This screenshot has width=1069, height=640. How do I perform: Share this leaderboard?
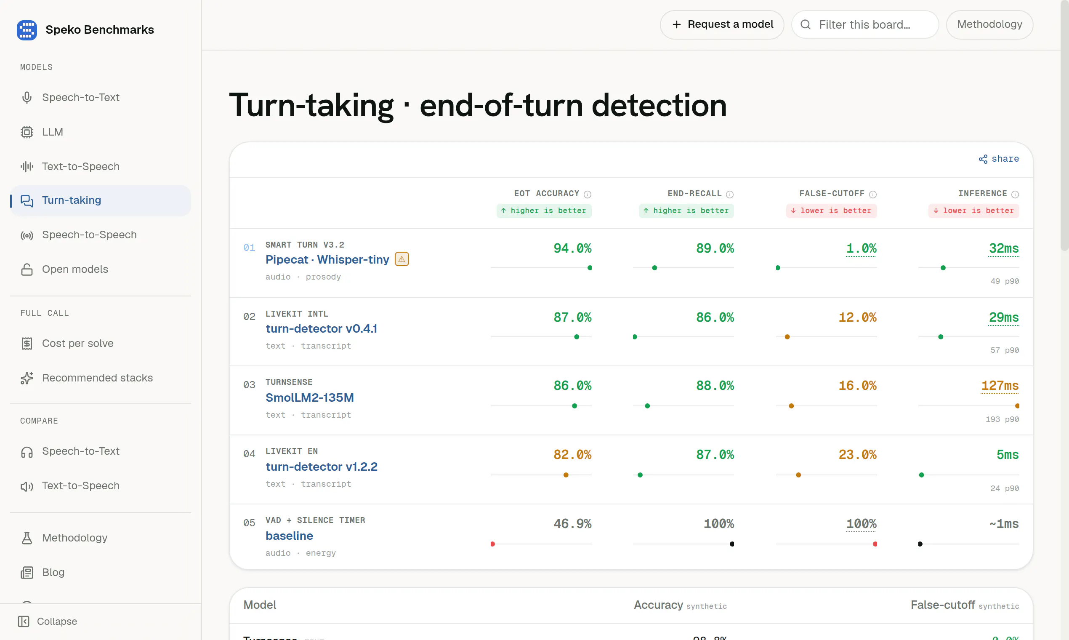[x=999, y=159]
